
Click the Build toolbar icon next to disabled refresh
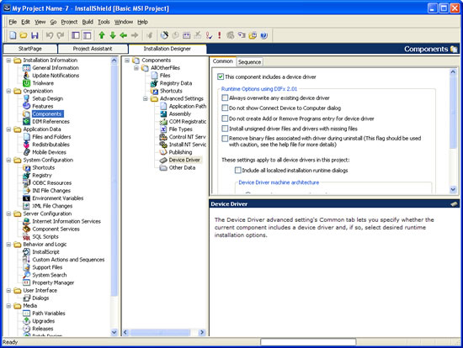164,35
